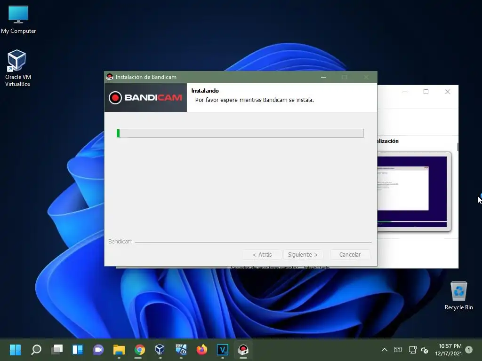The image size is (482, 361).
Task: Click 'Por favor espere mientras Bandicam se instala.' text
Action: click(x=255, y=100)
